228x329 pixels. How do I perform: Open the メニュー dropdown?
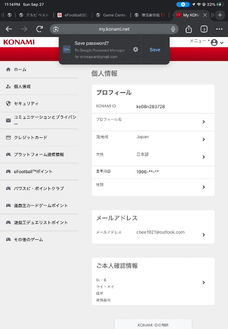[200, 41]
